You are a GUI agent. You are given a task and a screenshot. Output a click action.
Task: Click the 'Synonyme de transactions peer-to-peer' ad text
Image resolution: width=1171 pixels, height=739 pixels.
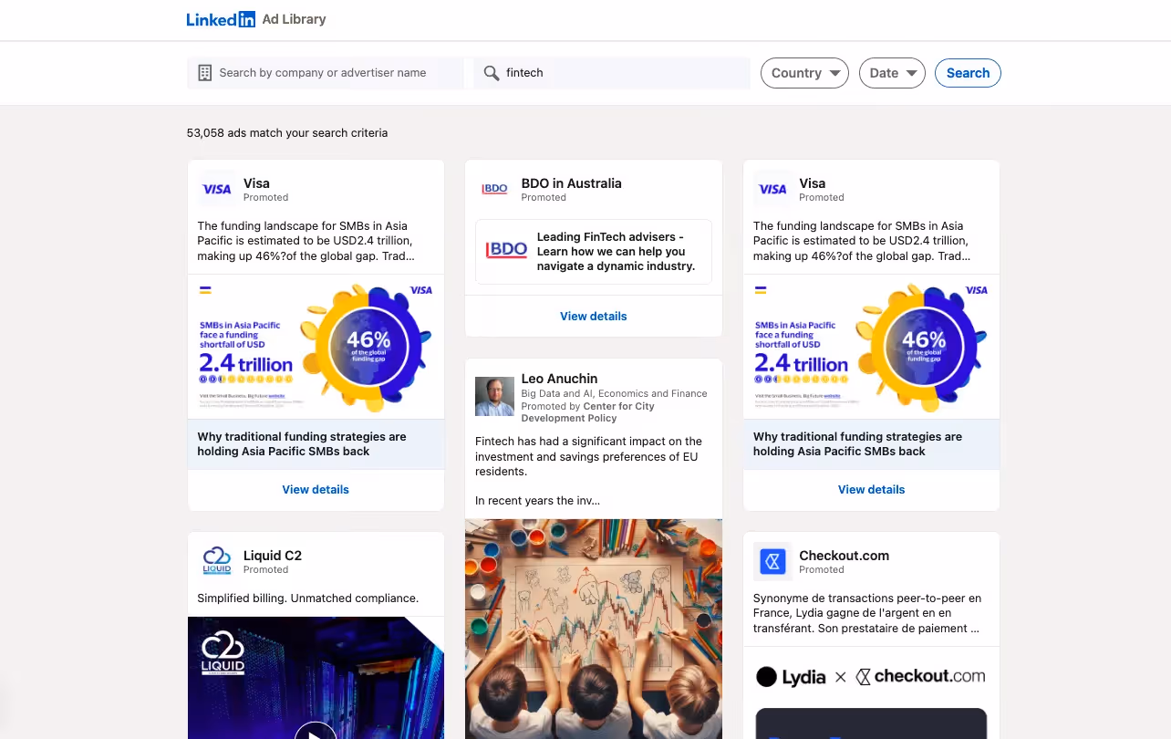867,613
